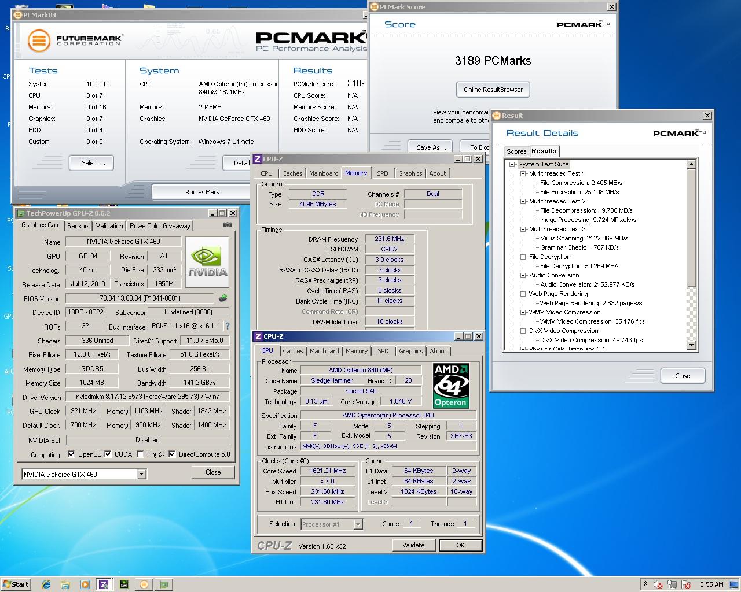Switch to the CPU-Z taskbar button
Image resolution: width=741 pixels, height=592 pixels.
[x=104, y=584]
